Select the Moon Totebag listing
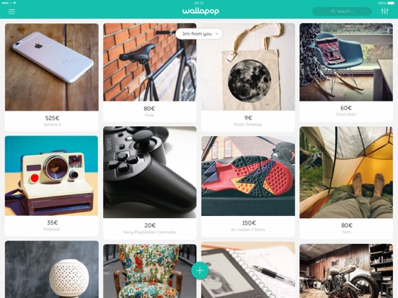This screenshot has width=398, height=298. point(248,77)
